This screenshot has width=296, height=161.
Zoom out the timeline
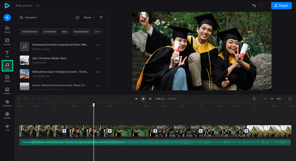click(265, 99)
